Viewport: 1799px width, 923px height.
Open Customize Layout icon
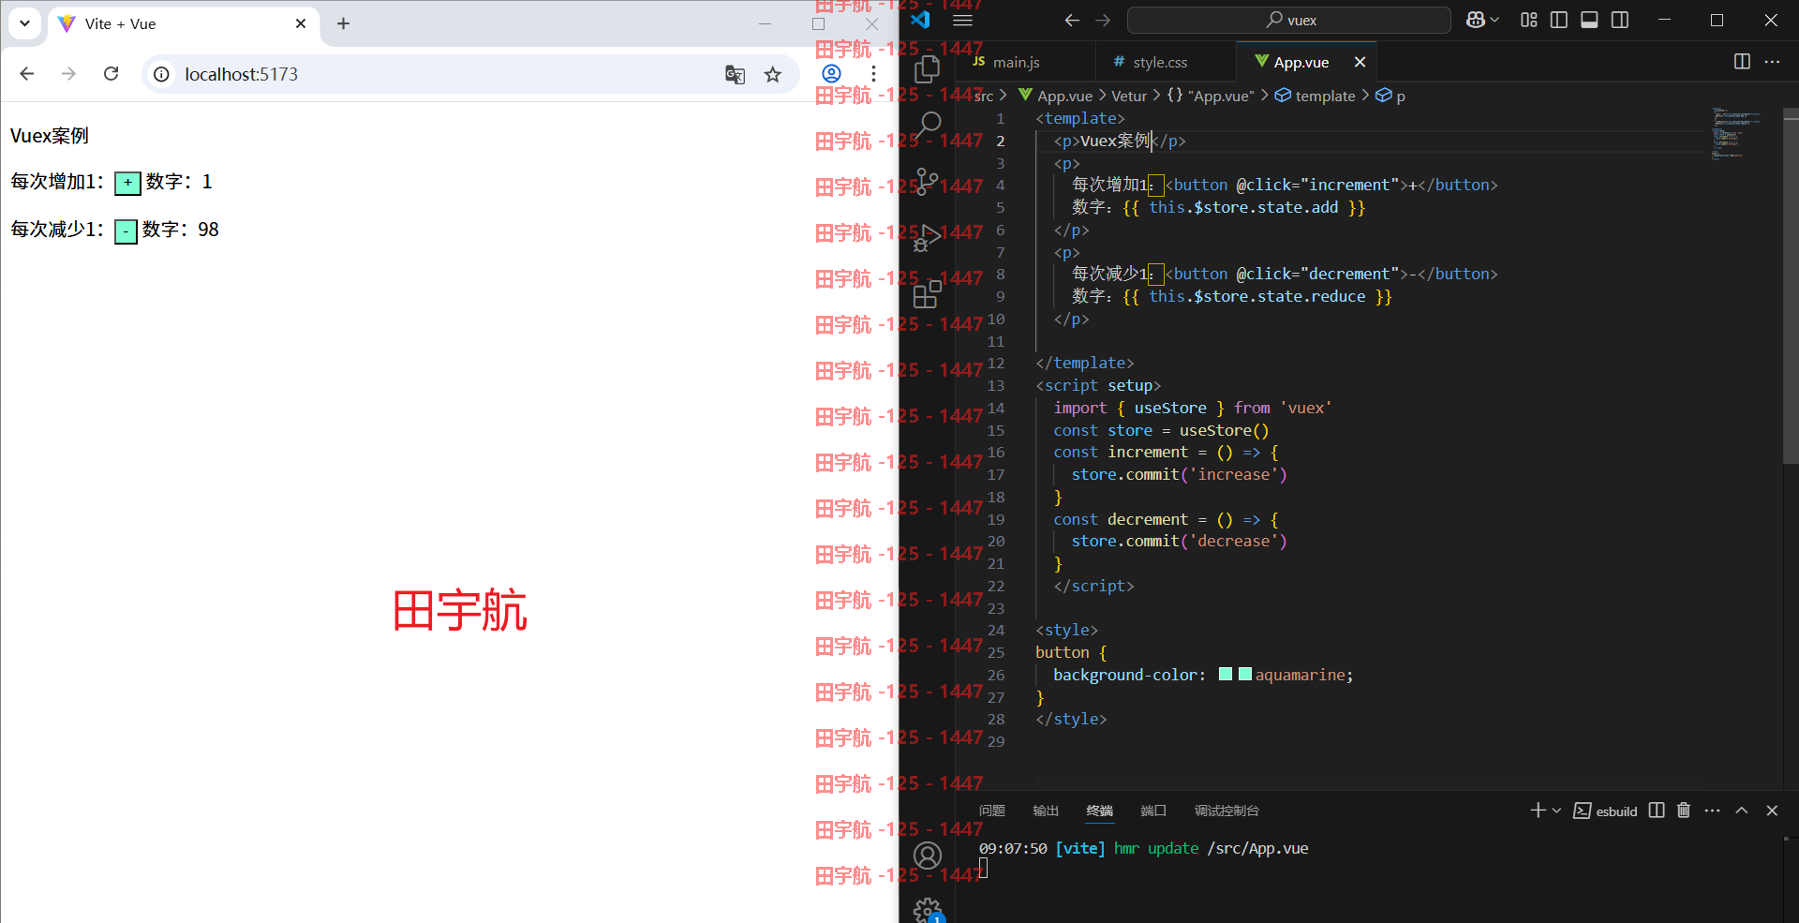1529,20
